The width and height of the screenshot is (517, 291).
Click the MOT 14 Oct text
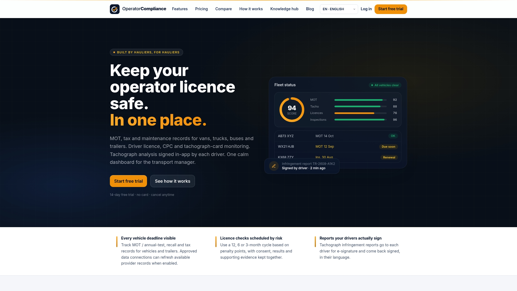pos(324,136)
